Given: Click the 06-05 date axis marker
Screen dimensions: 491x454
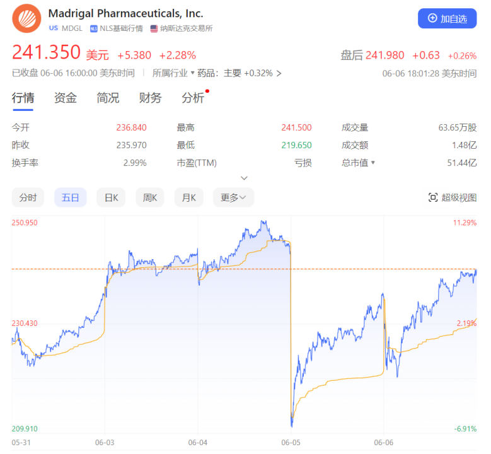Looking at the screenshot, I should pyautogui.click(x=291, y=443).
